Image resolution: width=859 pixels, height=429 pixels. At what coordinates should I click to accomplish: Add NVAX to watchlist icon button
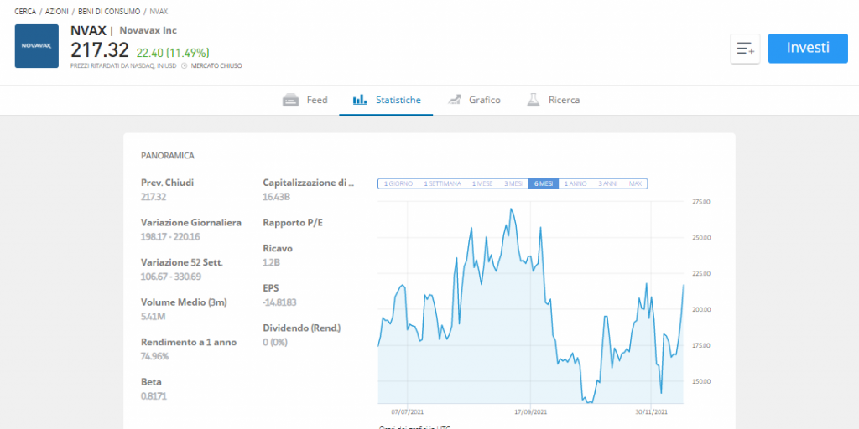coord(745,49)
